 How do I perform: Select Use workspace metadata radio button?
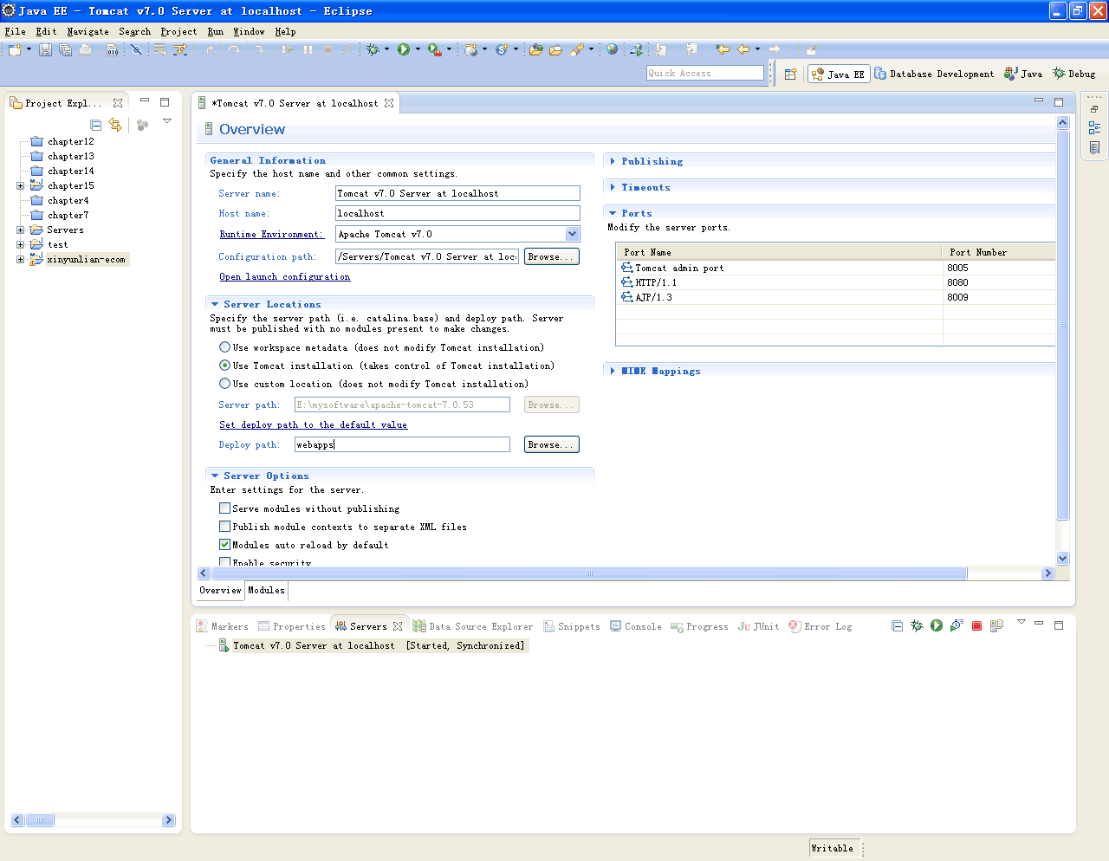pyautogui.click(x=224, y=347)
